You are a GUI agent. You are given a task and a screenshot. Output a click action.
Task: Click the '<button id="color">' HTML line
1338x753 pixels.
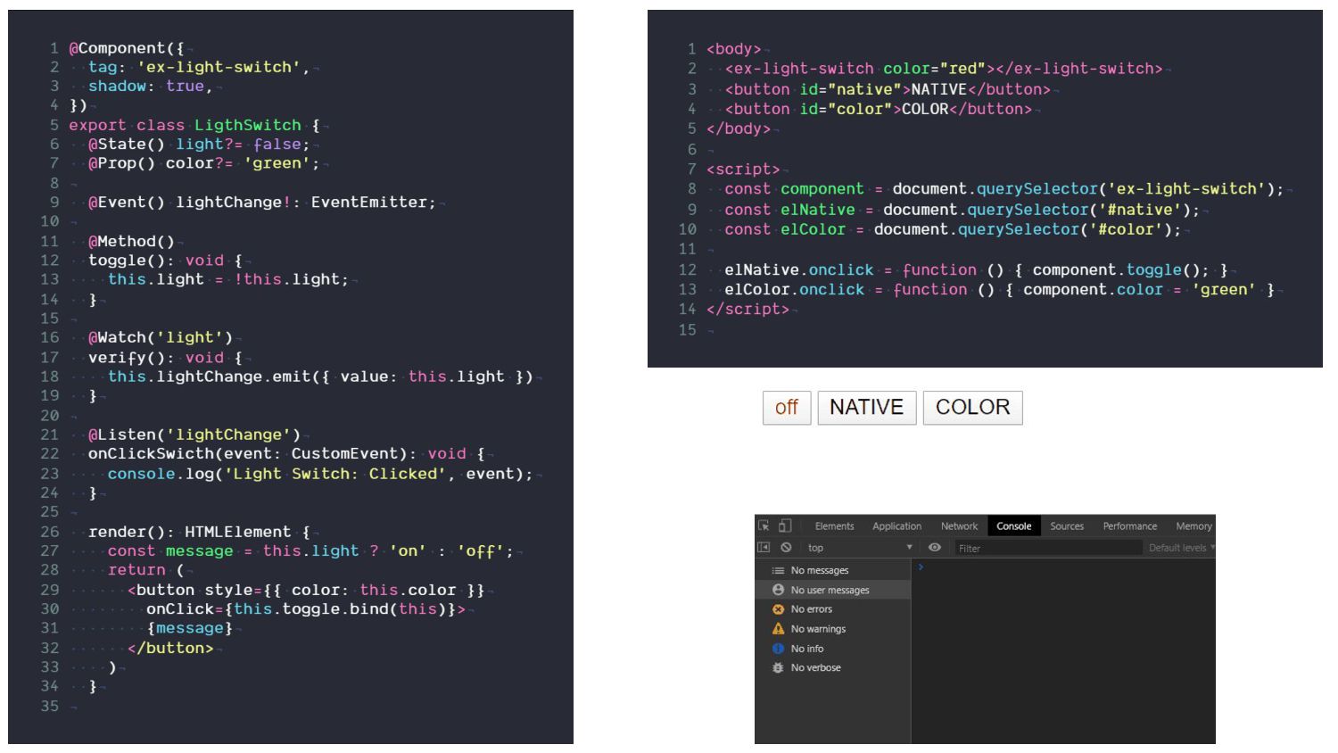click(x=879, y=109)
